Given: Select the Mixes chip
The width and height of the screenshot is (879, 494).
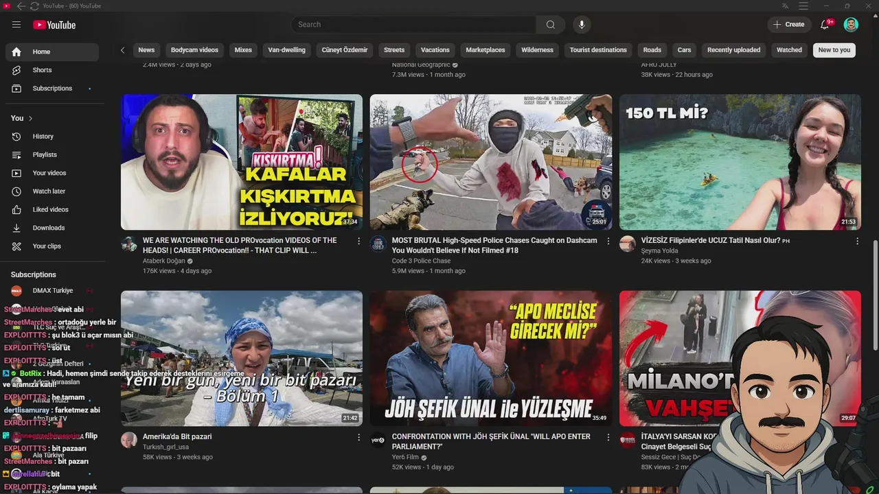Looking at the screenshot, I should [x=243, y=50].
